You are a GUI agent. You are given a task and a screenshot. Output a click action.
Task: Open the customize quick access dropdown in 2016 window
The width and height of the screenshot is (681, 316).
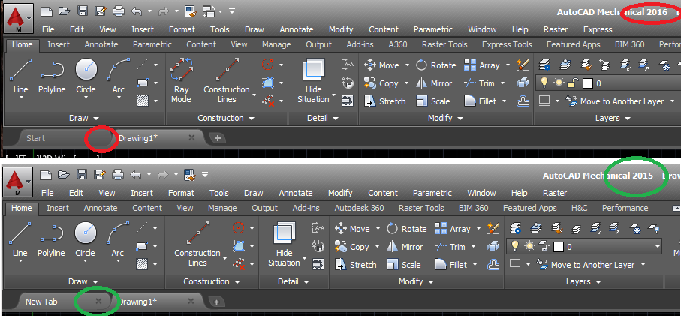click(x=232, y=11)
